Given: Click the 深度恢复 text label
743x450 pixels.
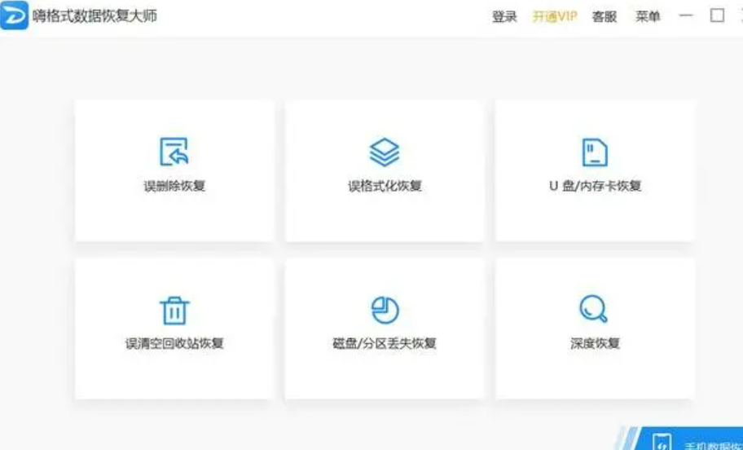Looking at the screenshot, I should coord(596,343).
